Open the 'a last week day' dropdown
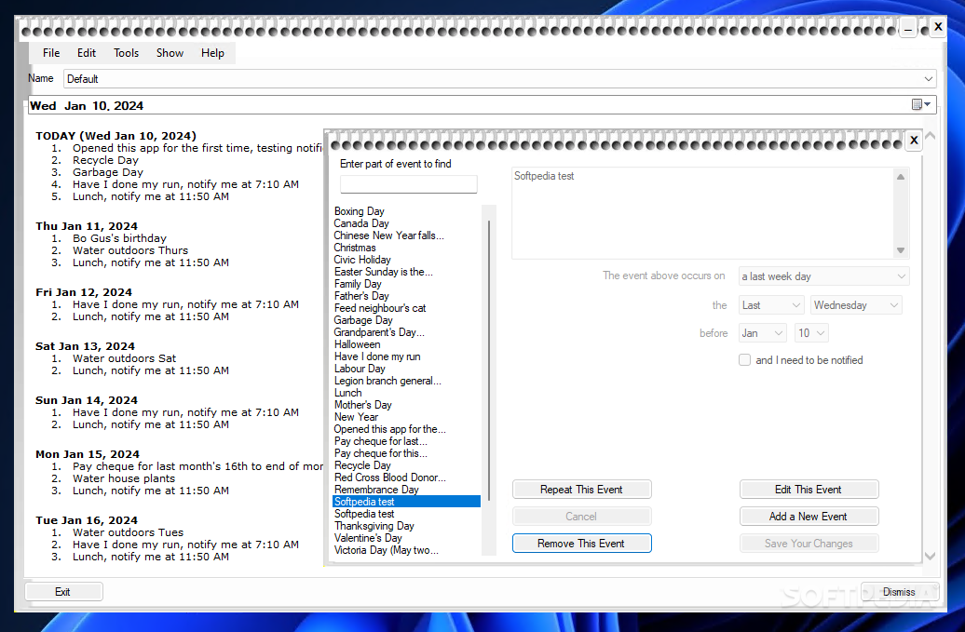 tap(823, 276)
